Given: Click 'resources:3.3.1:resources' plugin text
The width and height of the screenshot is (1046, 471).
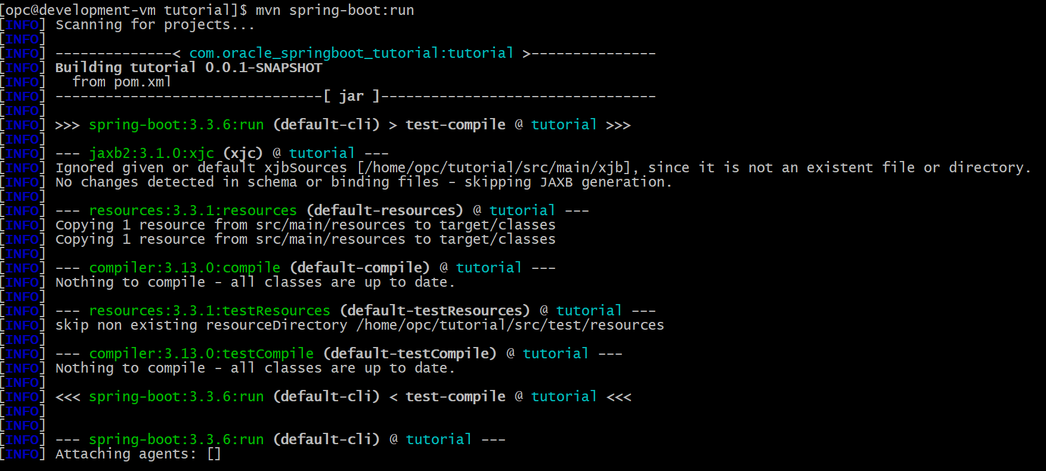Looking at the screenshot, I should pos(193,211).
